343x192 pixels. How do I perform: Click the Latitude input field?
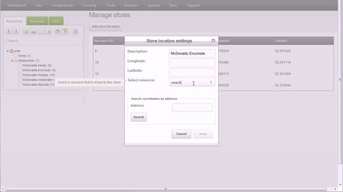point(192,73)
